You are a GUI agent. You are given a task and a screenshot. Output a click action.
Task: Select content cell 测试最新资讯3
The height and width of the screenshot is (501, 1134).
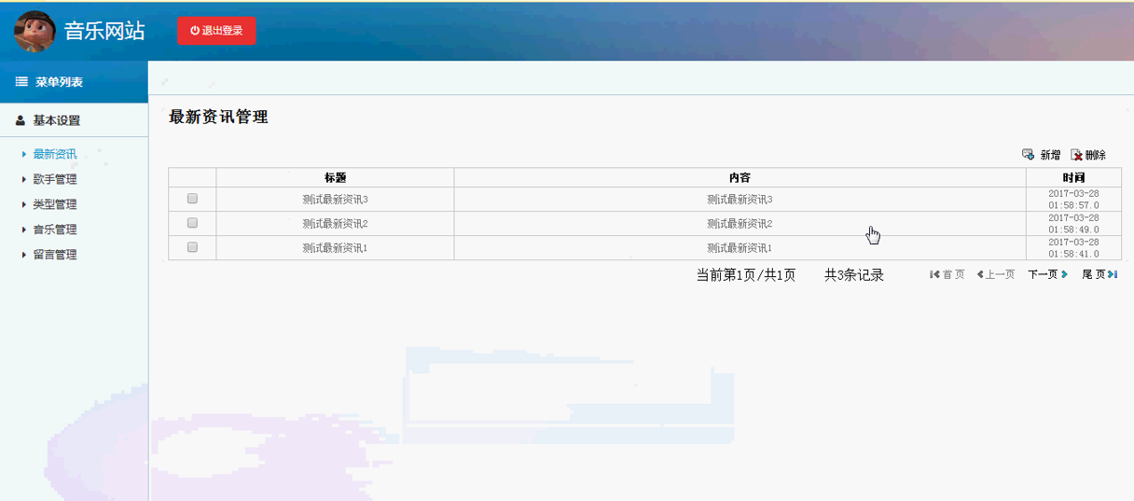(x=740, y=200)
